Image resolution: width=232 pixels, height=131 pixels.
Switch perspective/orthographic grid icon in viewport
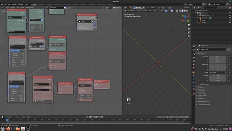pyautogui.click(x=188, y=36)
